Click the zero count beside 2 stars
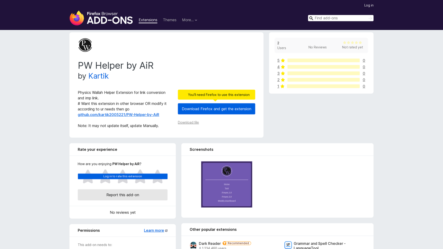The image size is (443, 249). 364,80
